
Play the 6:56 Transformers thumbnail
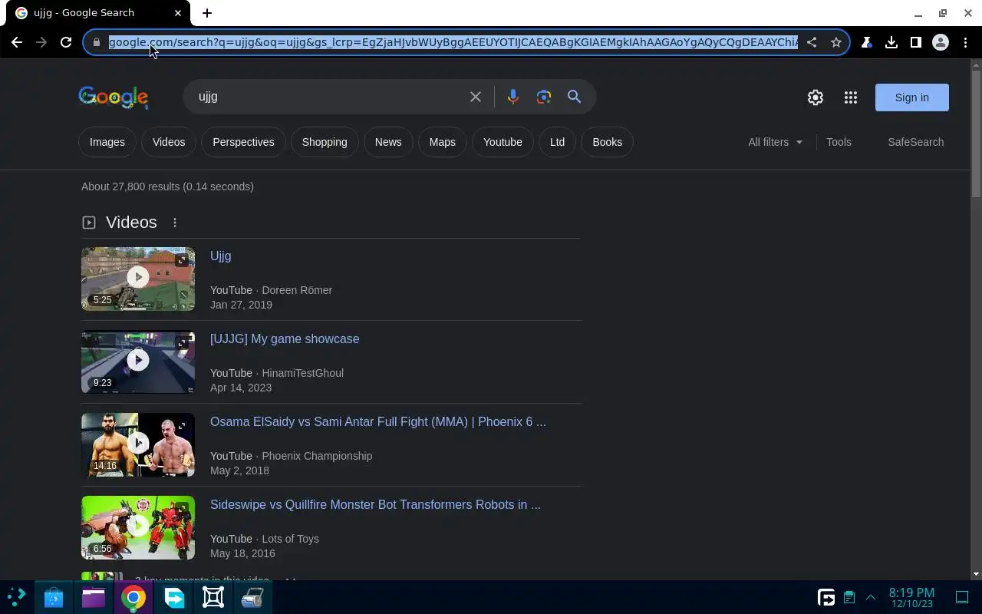pos(138,527)
